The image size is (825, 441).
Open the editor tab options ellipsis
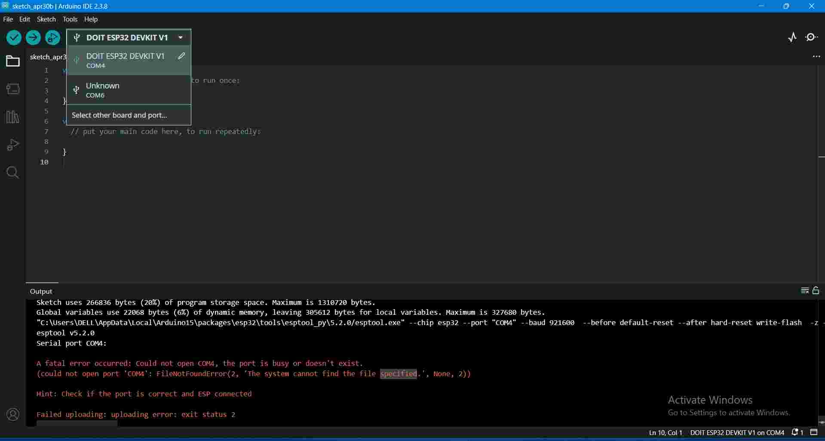tap(816, 57)
